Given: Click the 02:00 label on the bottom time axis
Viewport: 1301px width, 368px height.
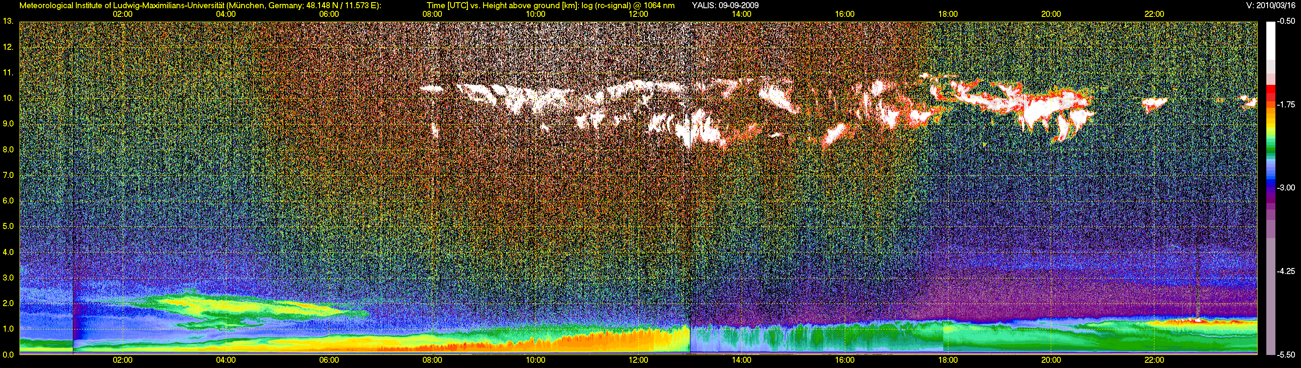Looking at the screenshot, I should click(x=123, y=360).
